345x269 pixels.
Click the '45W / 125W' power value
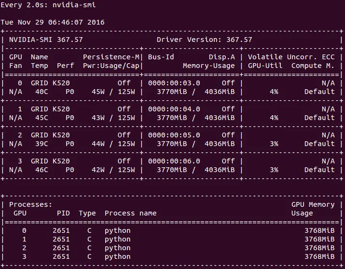(x=113, y=92)
